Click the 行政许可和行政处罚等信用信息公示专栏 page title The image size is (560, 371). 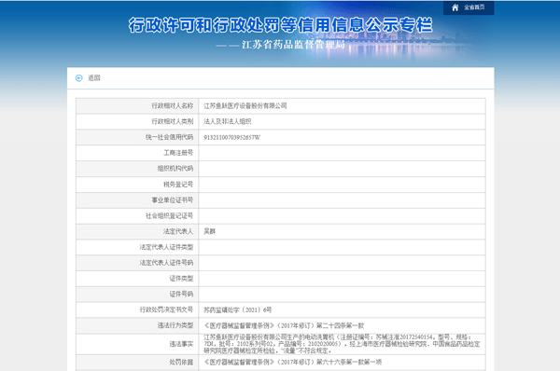pyautogui.click(x=280, y=25)
